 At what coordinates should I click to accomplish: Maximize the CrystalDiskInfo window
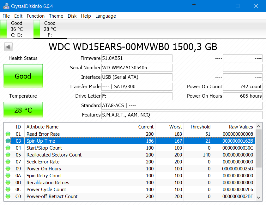coord(238,6)
